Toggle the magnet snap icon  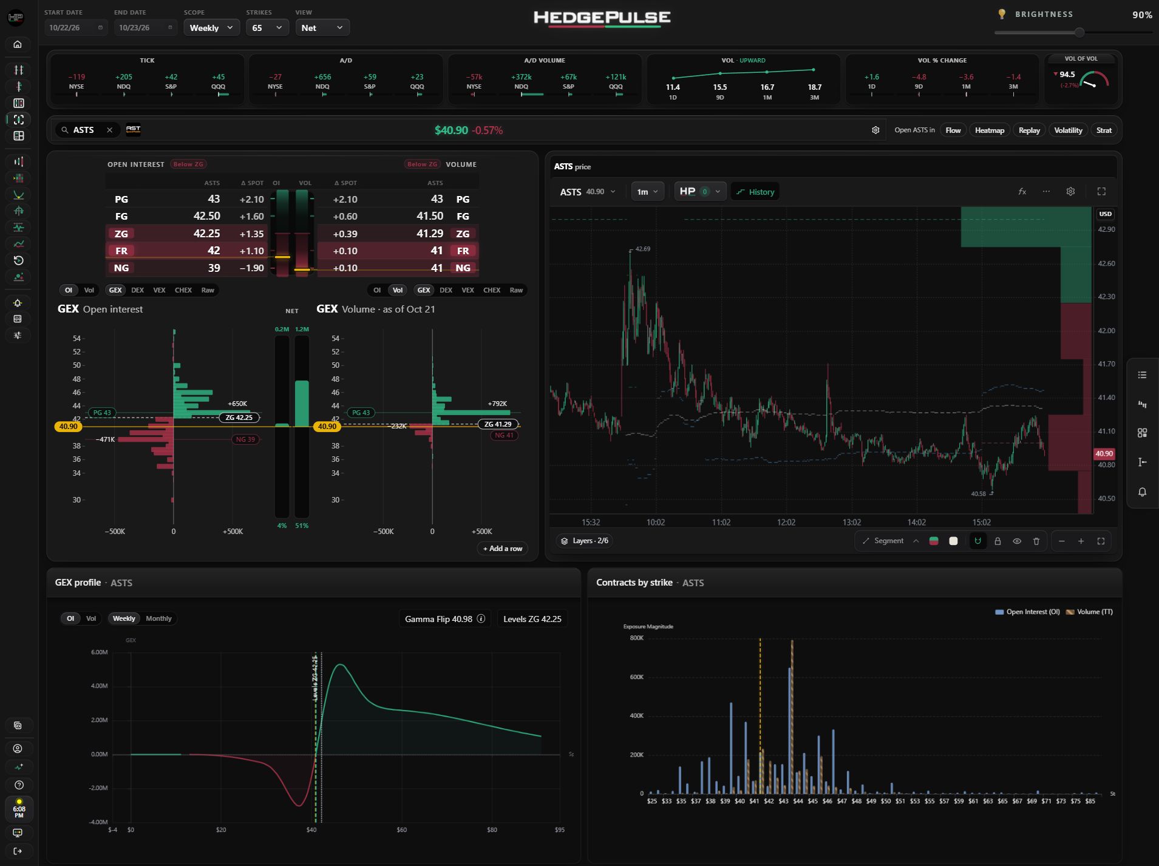pyautogui.click(x=977, y=541)
